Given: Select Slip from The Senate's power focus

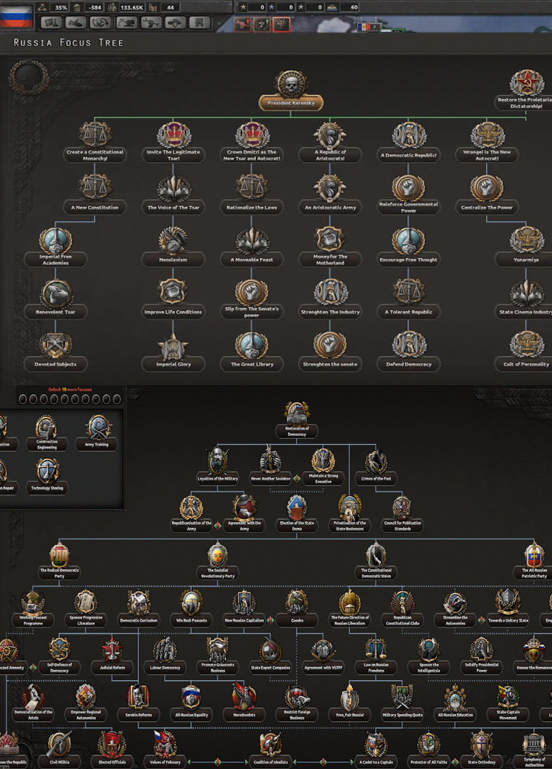Looking at the screenshot, I should click(x=252, y=299).
